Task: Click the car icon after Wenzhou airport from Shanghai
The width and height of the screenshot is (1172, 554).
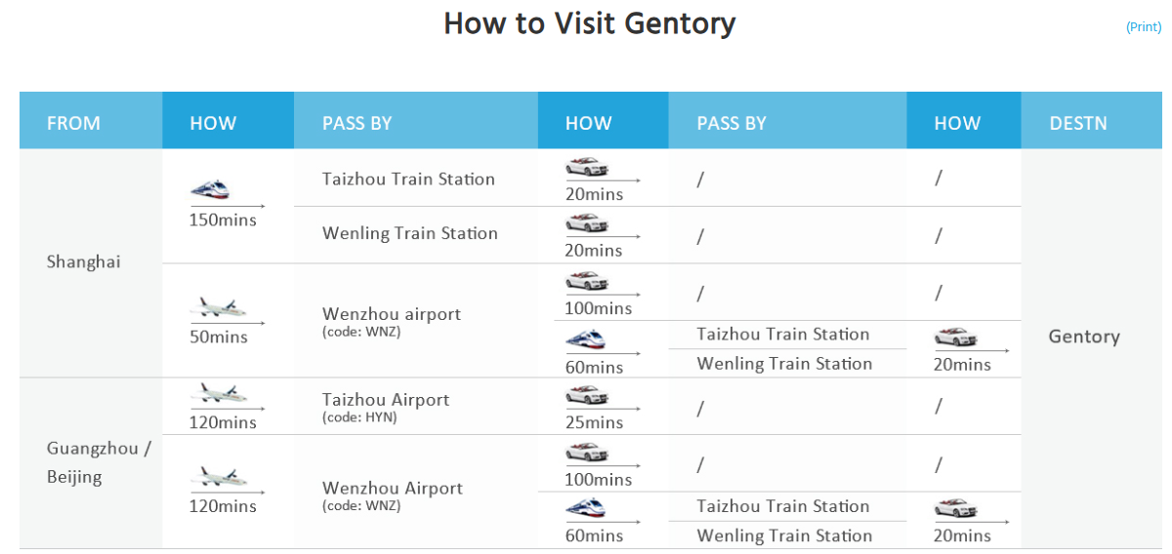Action: pos(587,281)
